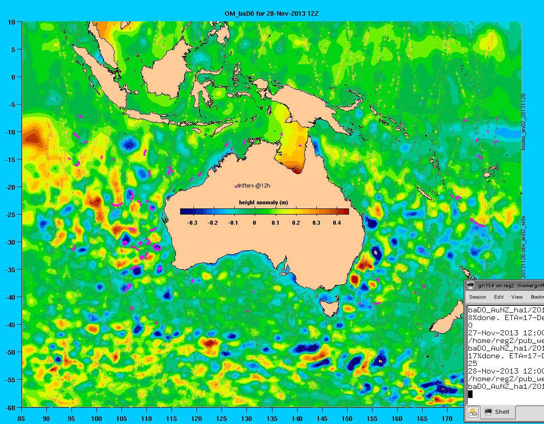Click the Konsole window icon in title bar
Screen dimensions: 544x424
point(471,285)
